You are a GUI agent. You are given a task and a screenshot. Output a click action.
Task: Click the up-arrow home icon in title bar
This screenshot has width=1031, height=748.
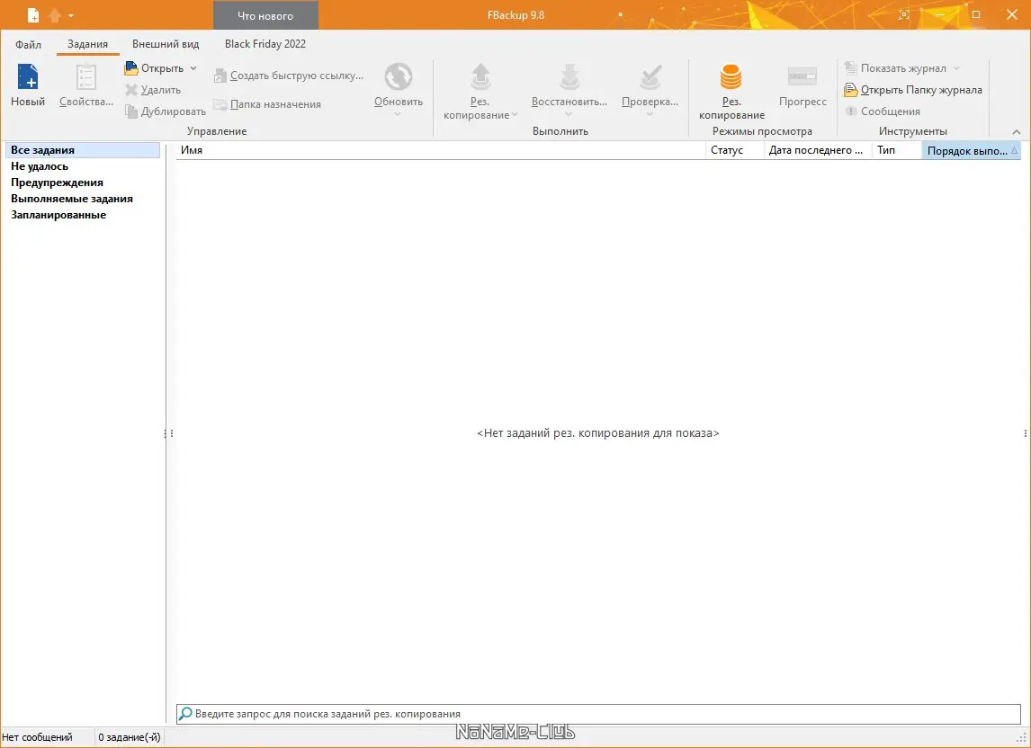[x=55, y=14]
